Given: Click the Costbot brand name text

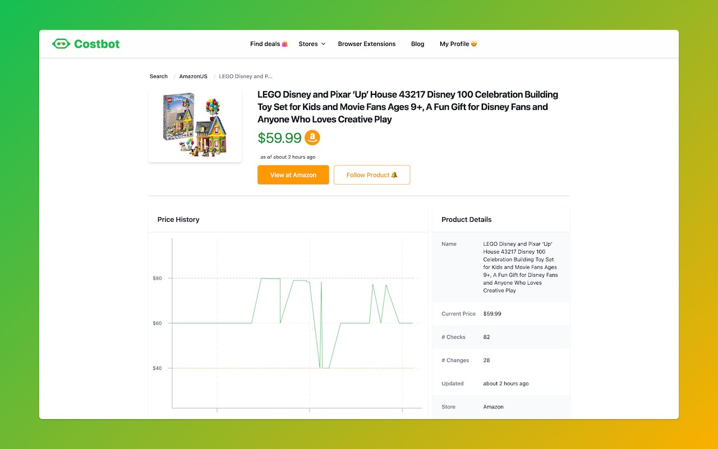Looking at the screenshot, I should tap(96, 44).
